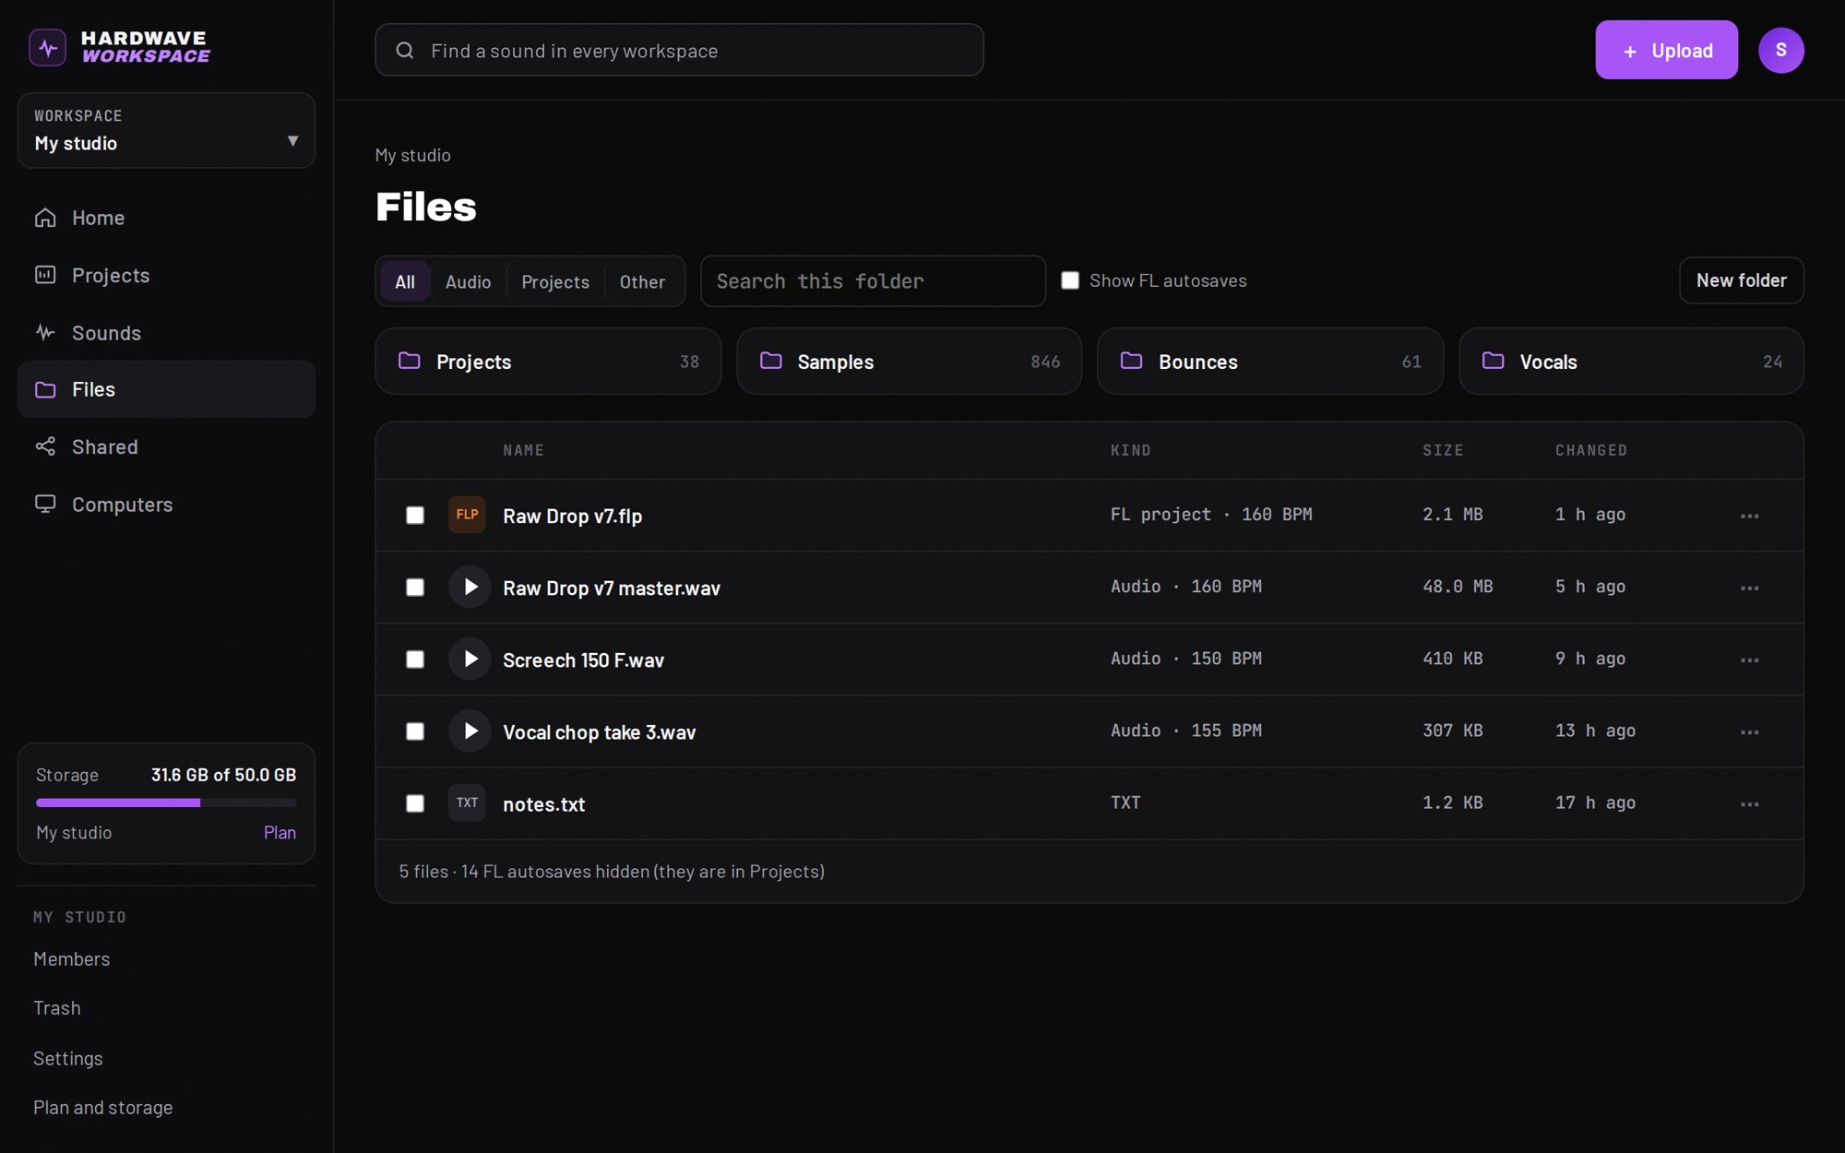The height and width of the screenshot is (1153, 1845).
Task: Click the New folder button
Action: [x=1741, y=280]
